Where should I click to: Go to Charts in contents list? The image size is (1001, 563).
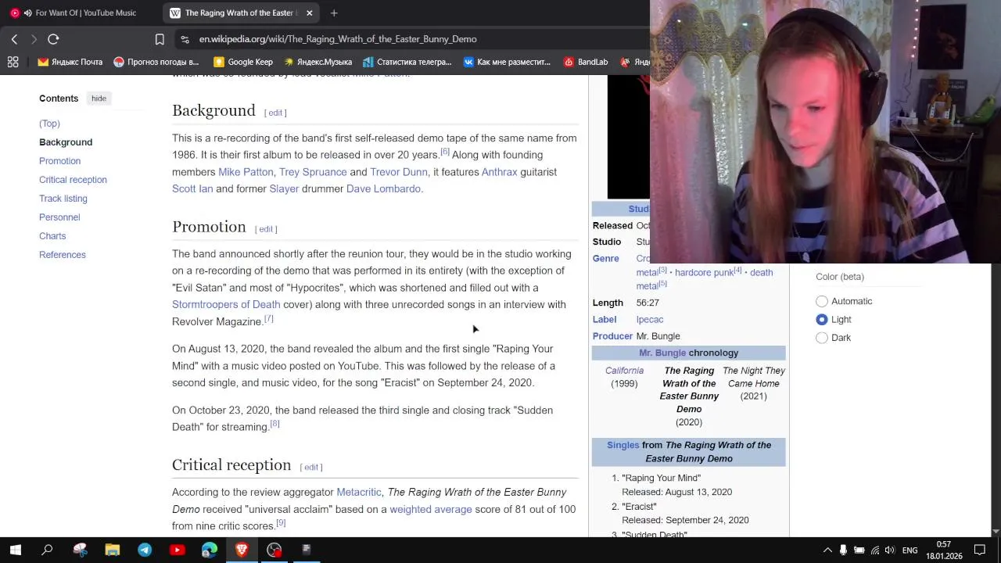[x=52, y=236]
